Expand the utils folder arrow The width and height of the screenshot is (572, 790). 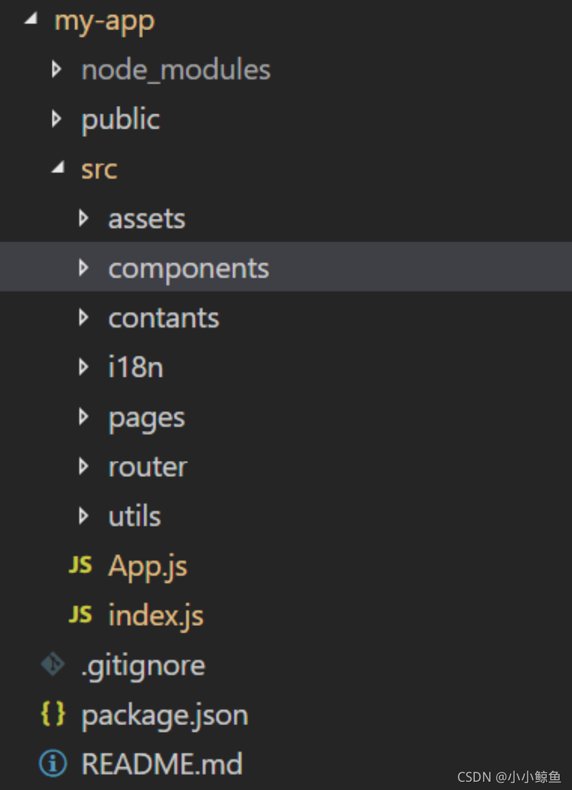click(x=83, y=516)
